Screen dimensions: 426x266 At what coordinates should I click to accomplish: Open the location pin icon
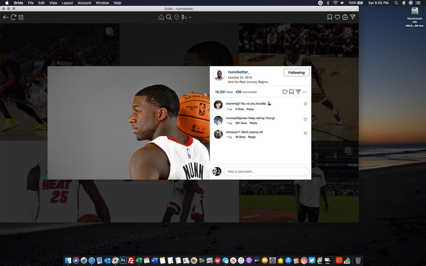coord(176,17)
